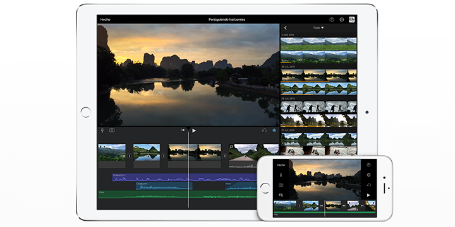Image resolution: width=455 pixels, height=227 pixels.
Task: Click the Persiguiendo horizontes project title
Action: point(227,20)
